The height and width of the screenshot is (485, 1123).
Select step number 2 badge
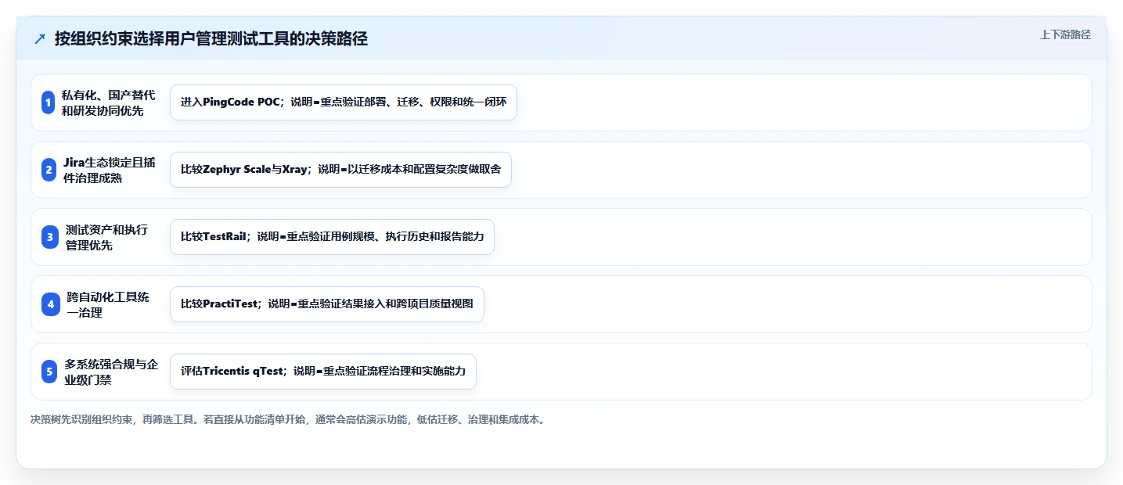49,170
